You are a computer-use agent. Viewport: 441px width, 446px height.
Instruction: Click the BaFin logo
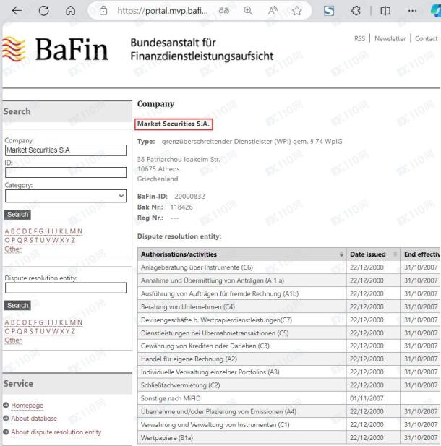click(56, 49)
